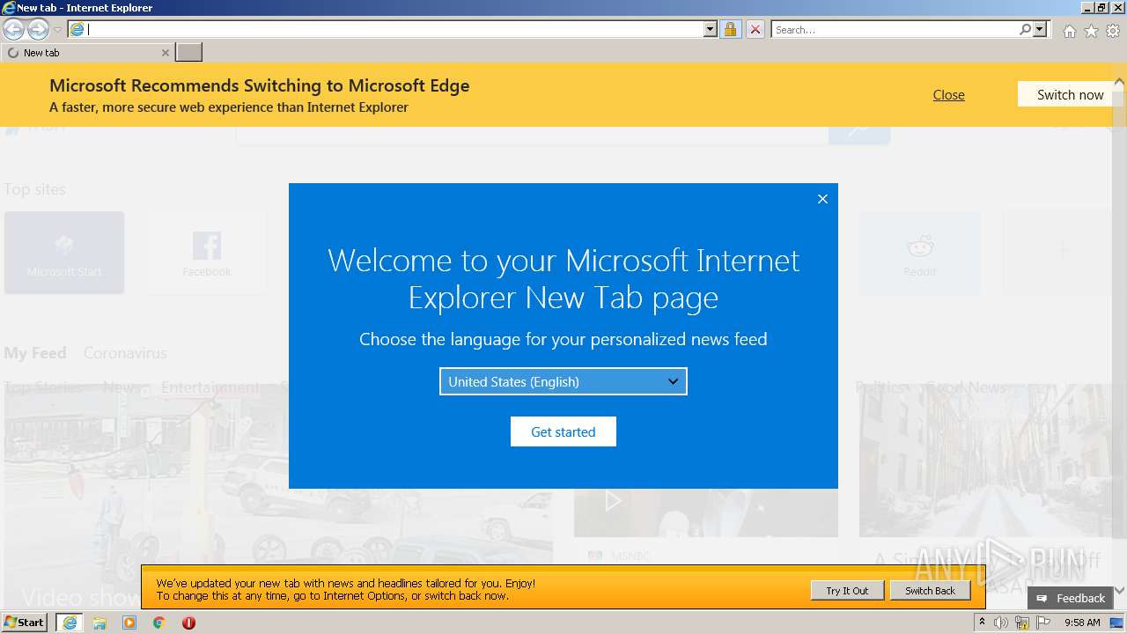Show hidden tray icons arrow
This screenshot has width=1127, height=634.
(982, 623)
